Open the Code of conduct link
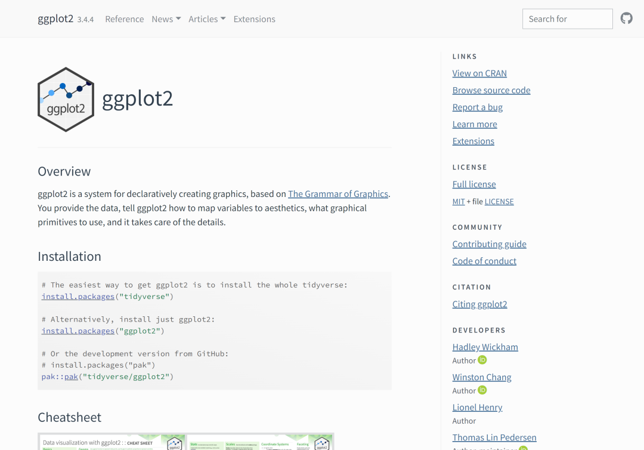The width and height of the screenshot is (644, 450). (x=484, y=261)
